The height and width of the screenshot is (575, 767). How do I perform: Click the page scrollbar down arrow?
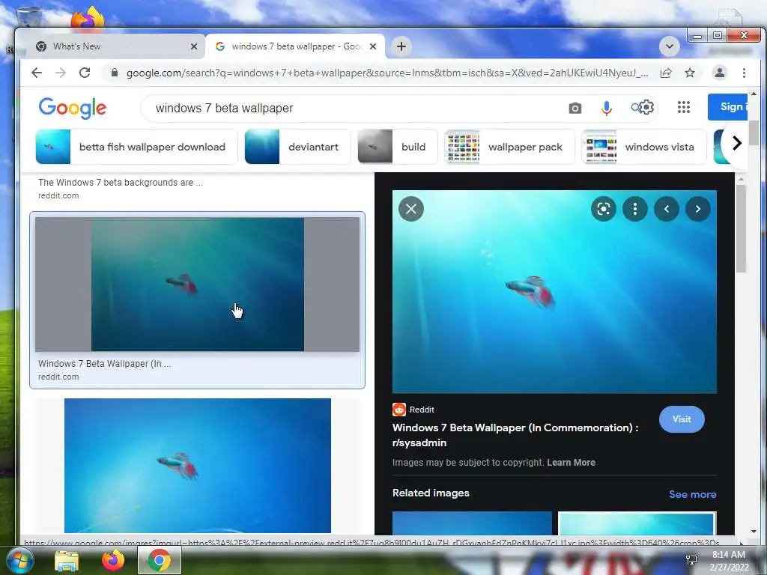click(754, 532)
